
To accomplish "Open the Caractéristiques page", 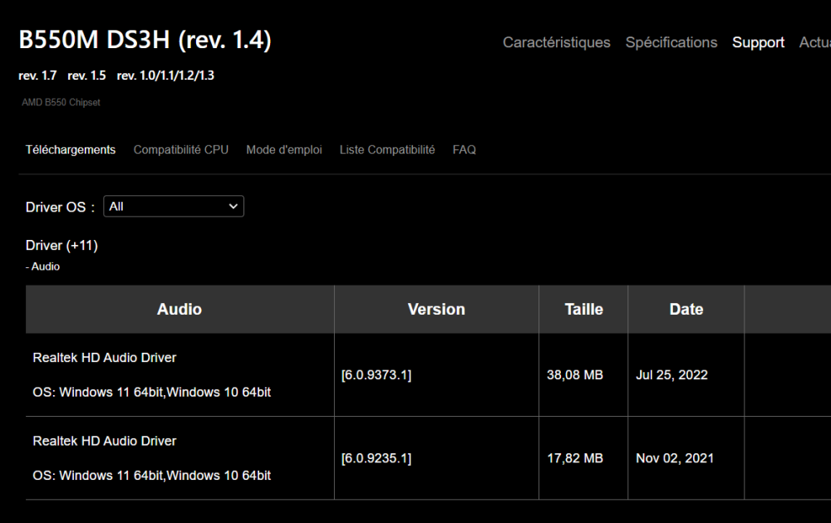I will pyautogui.click(x=556, y=42).
